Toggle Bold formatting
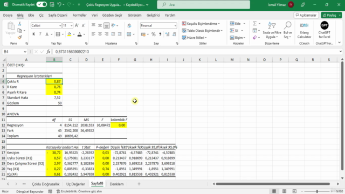Viewport: 345px width, 194px height. (x=33, y=34)
